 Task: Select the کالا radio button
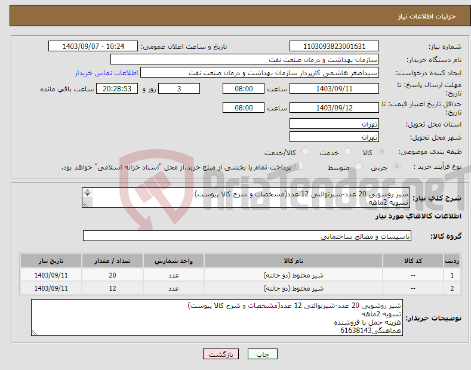tap(381, 152)
